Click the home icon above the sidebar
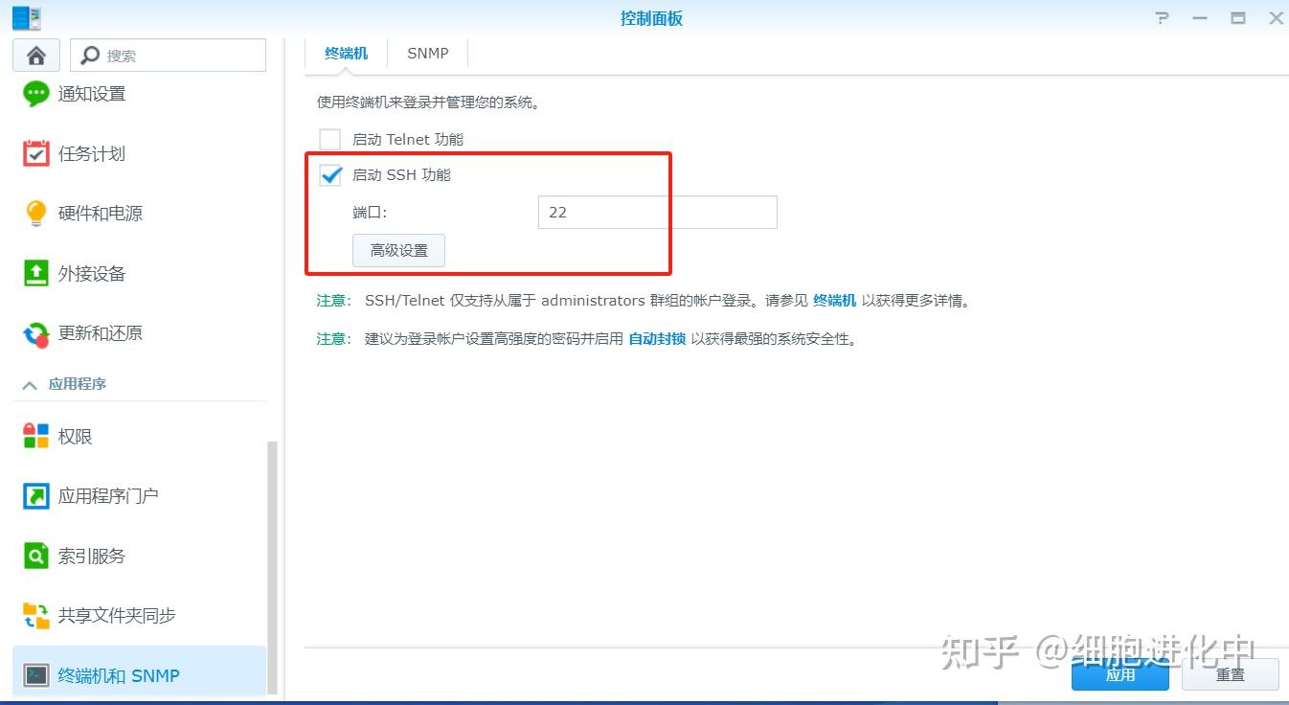This screenshot has height=705, width=1289. pos(35,55)
